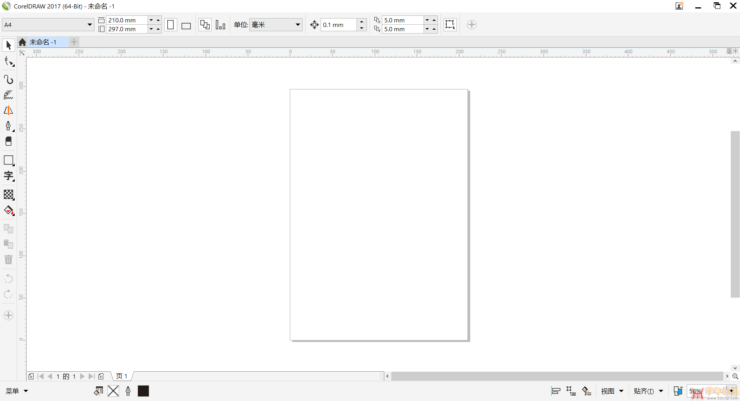
Task: Toggle apply layout to all pages
Action: [205, 25]
